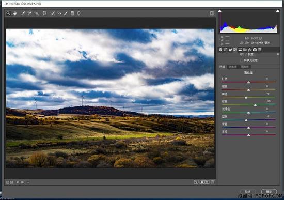Viewport: 284px width, 200px height.
Task: Select the Spot Removal brush tool
Action: coord(53,13)
